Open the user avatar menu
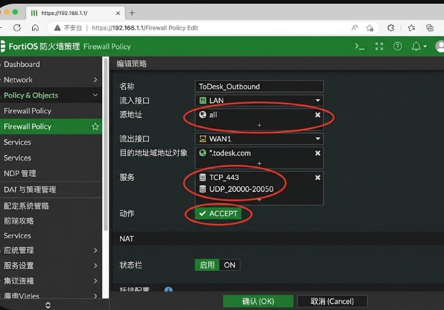The image size is (444, 310). (440, 46)
